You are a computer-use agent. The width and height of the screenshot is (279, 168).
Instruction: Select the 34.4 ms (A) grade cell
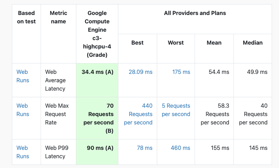pos(97,80)
